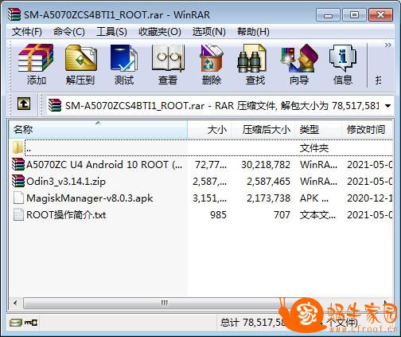Viewport: 401px width, 337px height.
Task: Open the Info (信息) toolbar icon
Action: tap(343, 58)
